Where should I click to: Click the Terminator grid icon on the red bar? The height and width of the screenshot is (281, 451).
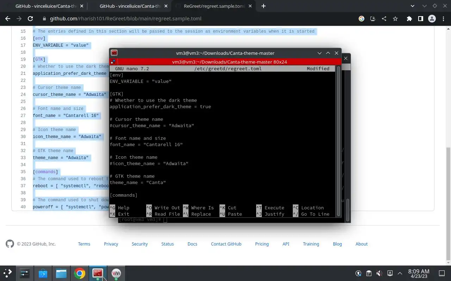(113, 62)
